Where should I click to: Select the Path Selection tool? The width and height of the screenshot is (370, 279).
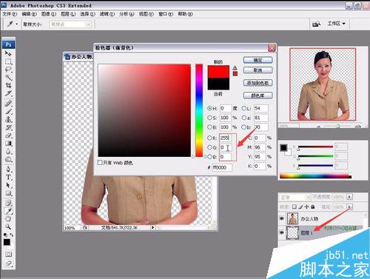pos(8,185)
